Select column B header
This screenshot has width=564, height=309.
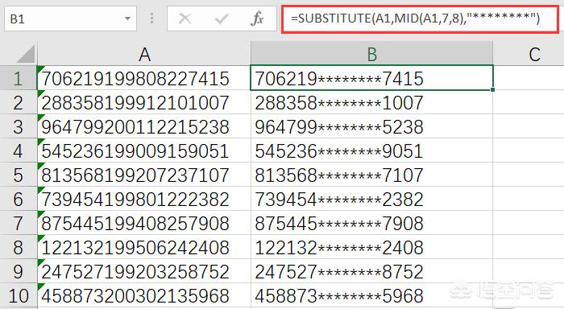371,54
